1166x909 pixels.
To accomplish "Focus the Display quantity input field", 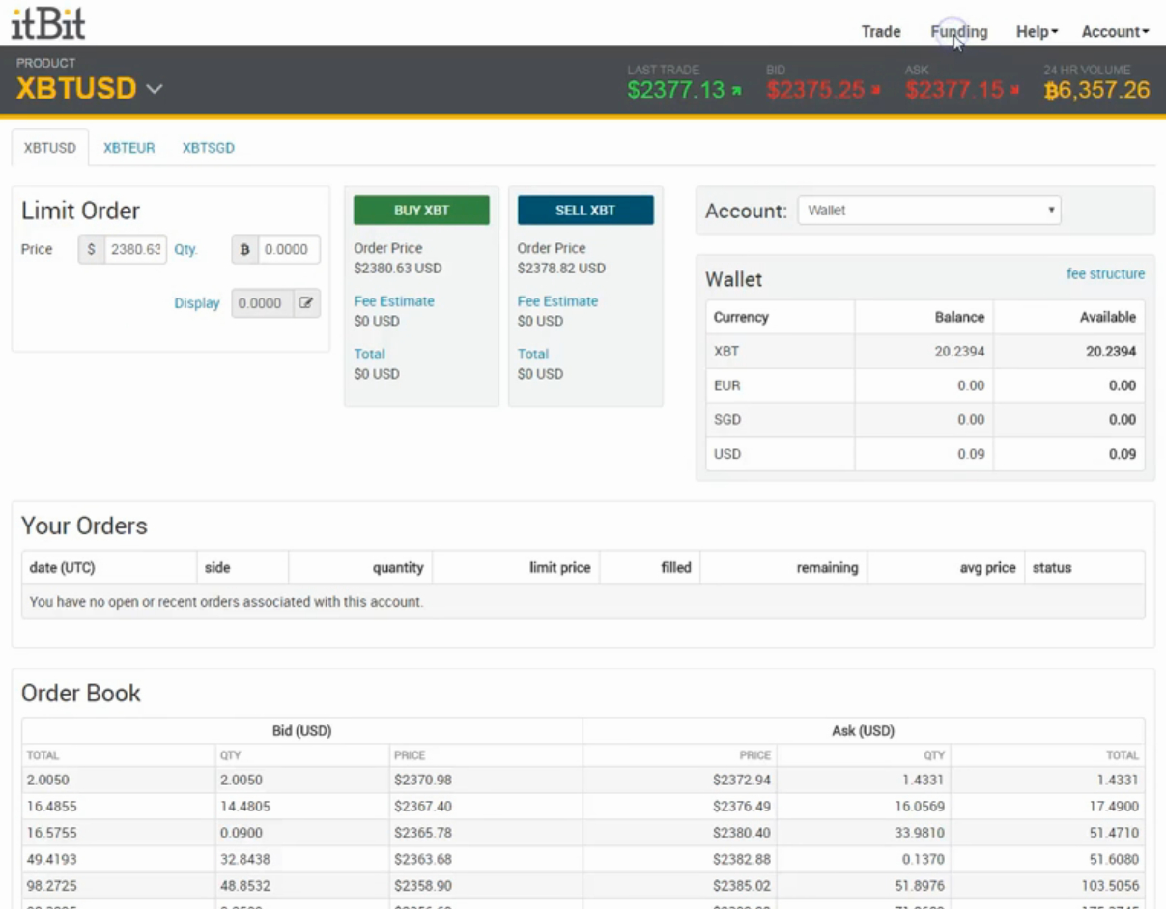I will pyautogui.click(x=262, y=303).
